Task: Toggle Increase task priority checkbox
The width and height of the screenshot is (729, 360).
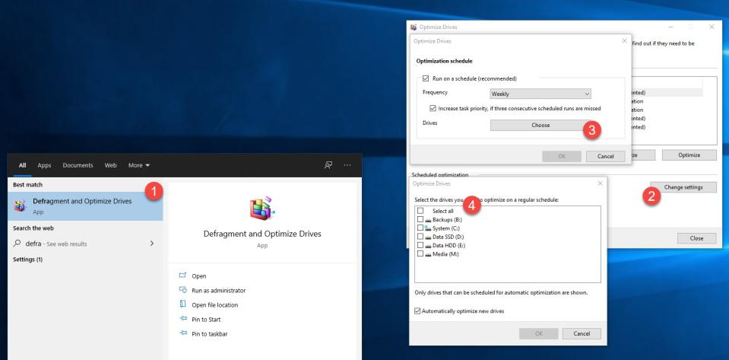Action: tap(433, 108)
